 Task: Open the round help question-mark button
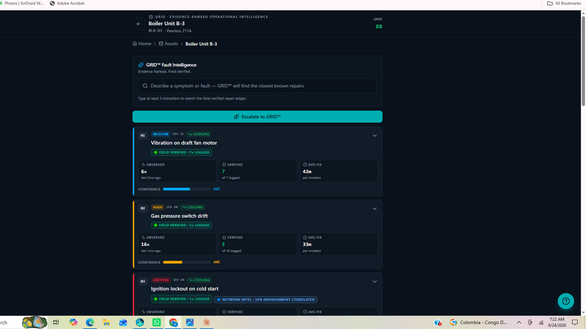[565, 301]
